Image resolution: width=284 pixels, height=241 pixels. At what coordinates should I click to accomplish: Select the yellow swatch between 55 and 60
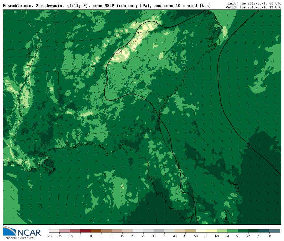click(x=212, y=231)
